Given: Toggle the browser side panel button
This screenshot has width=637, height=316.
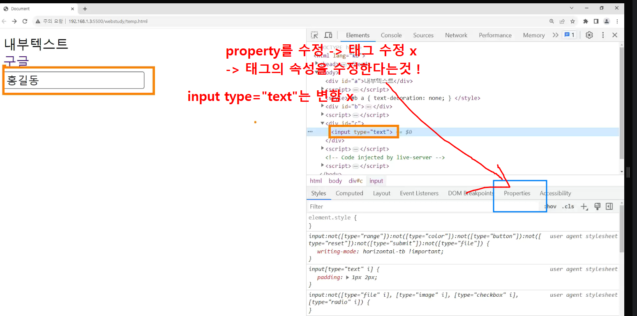Looking at the screenshot, I should [596, 21].
